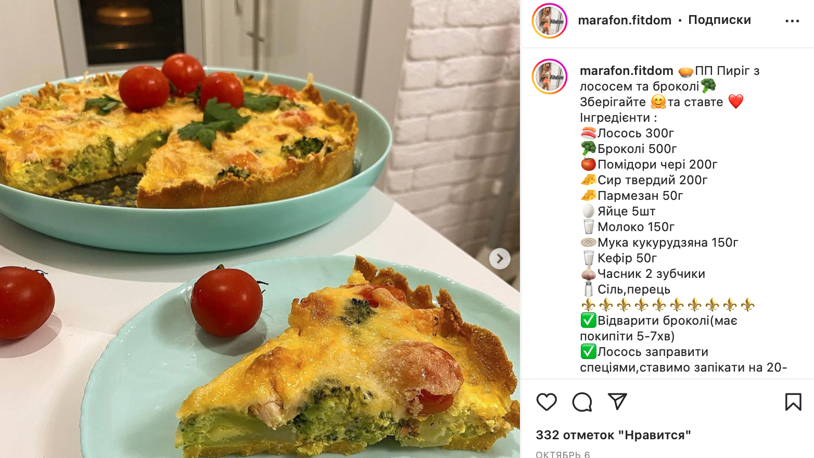Click the Подписки following button
The image size is (814, 458).
click(719, 20)
